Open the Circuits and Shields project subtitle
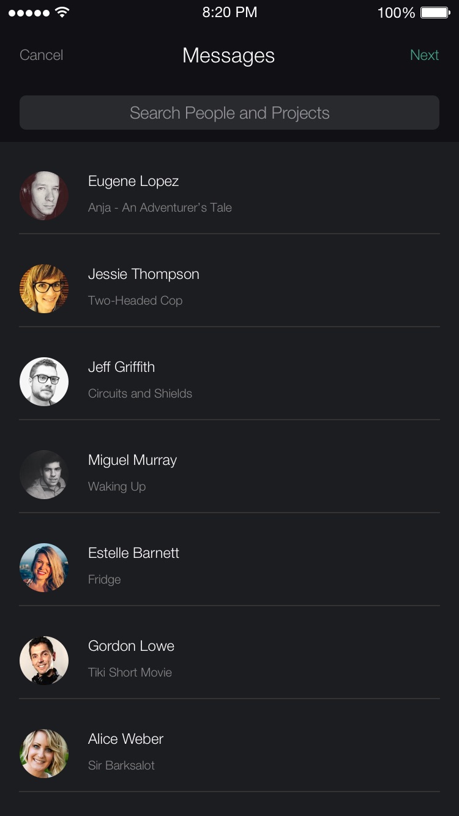 [x=140, y=393]
